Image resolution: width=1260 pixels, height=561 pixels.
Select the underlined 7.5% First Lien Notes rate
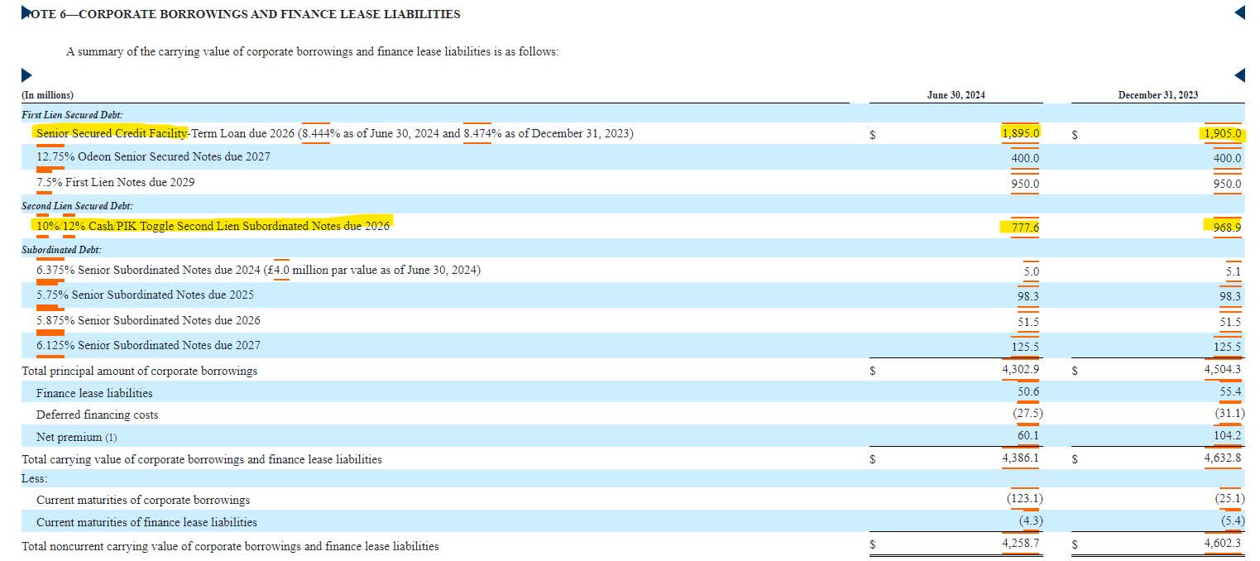pyautogui.click(x=50, y=183)
